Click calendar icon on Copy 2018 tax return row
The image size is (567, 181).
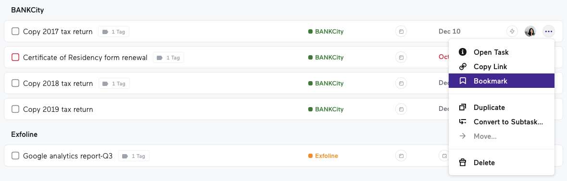coord(401,84)
